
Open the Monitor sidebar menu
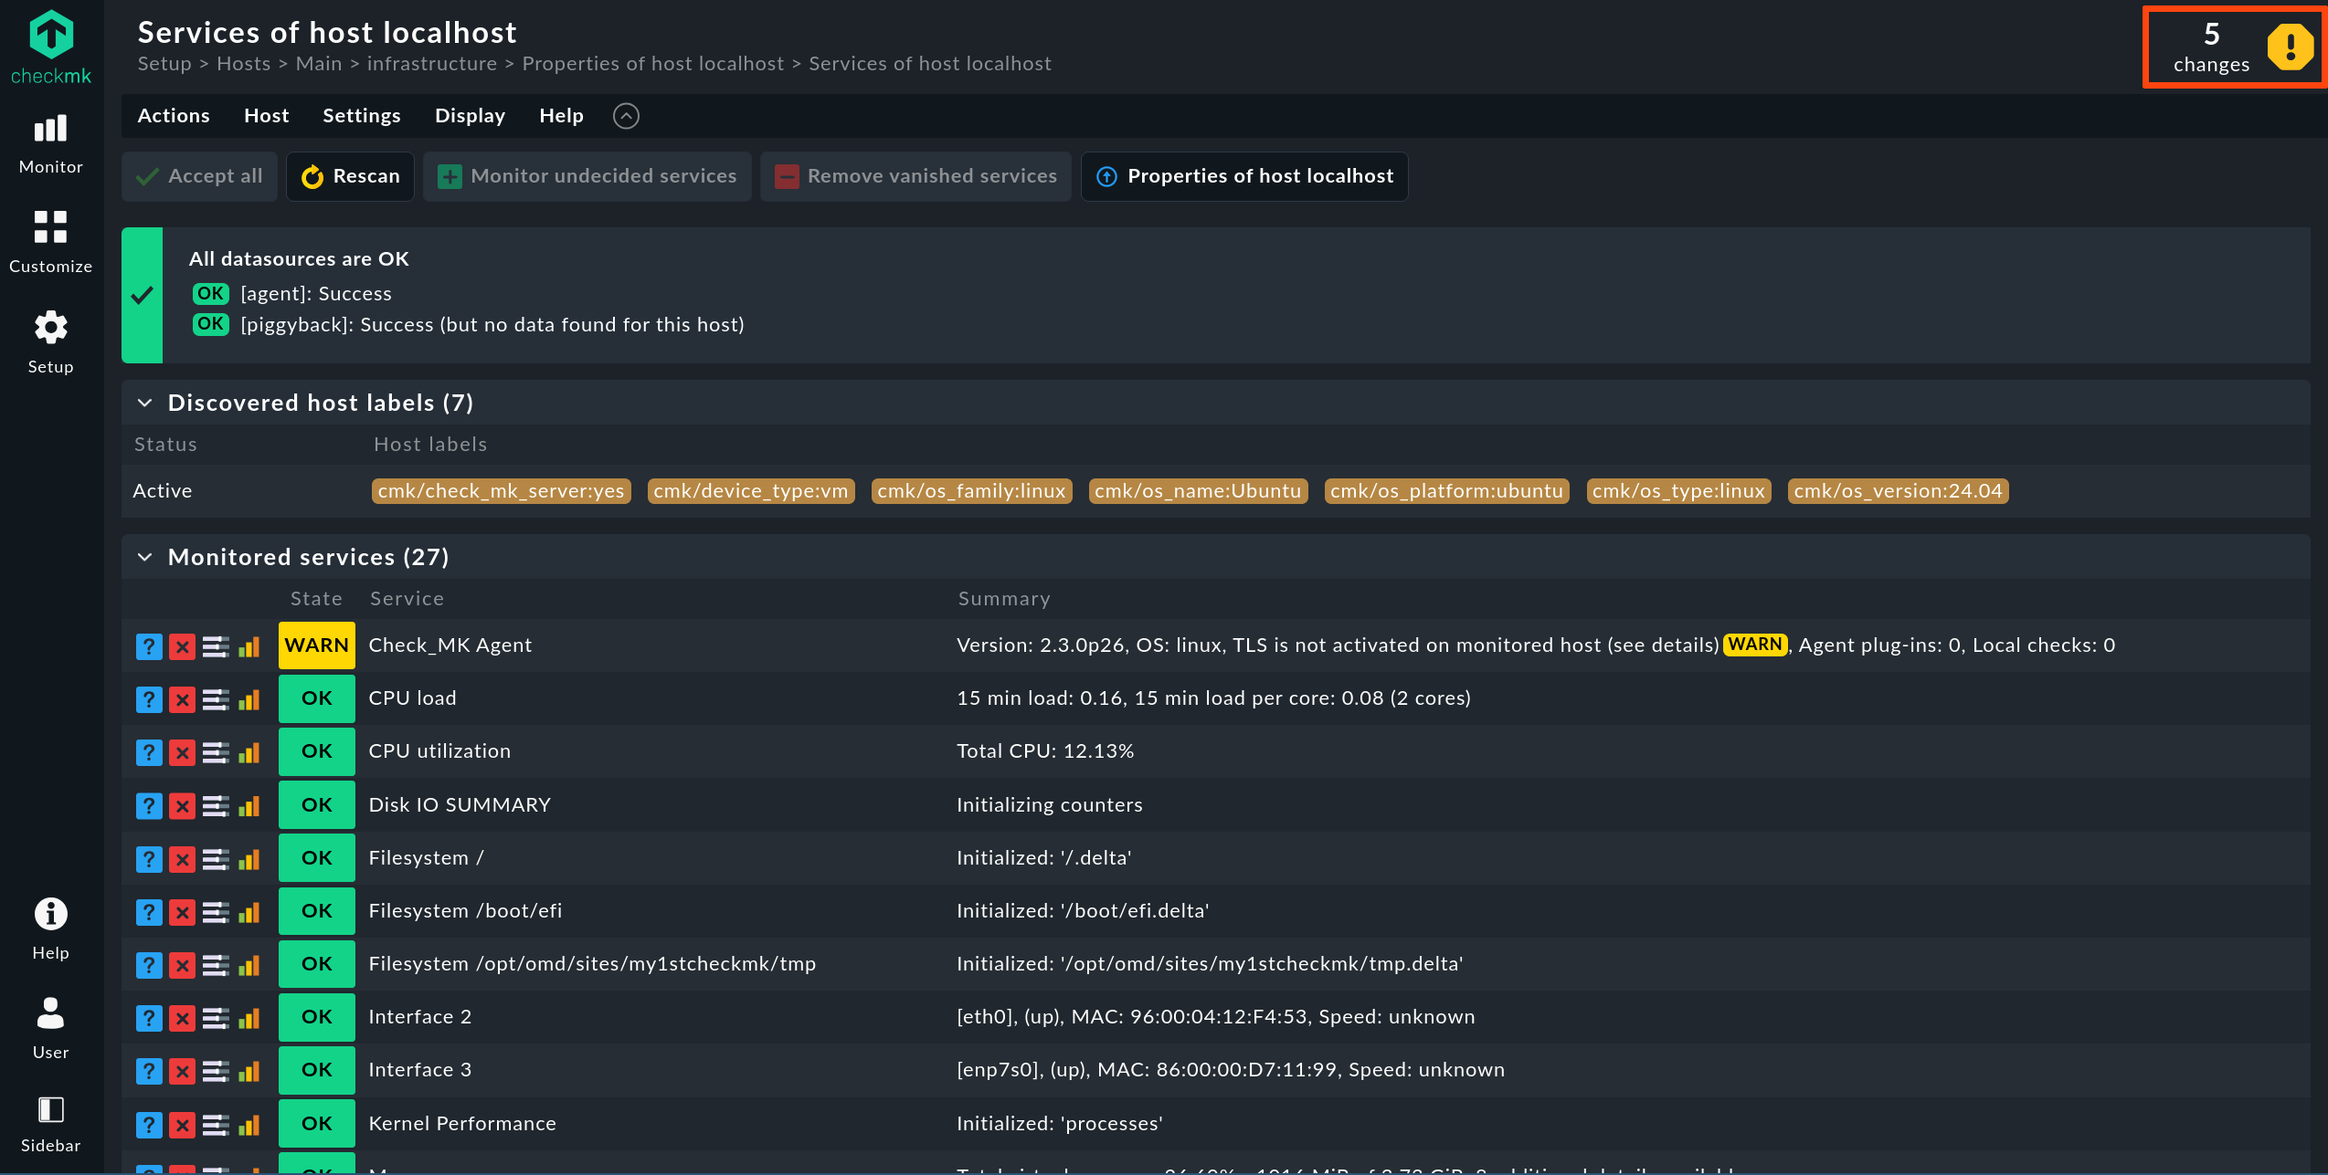[51, 144]
